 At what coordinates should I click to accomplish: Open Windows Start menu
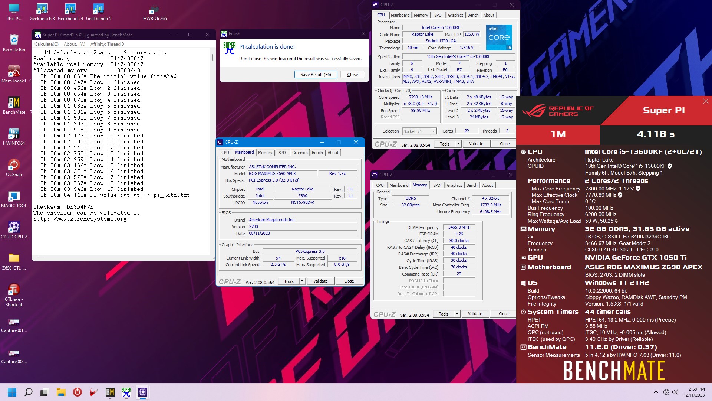click(x=12, y=392)
